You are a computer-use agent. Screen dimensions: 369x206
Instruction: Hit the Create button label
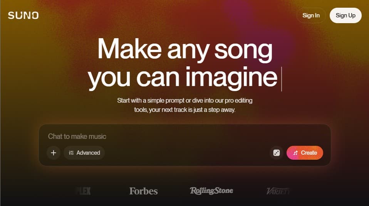[309, 153]
